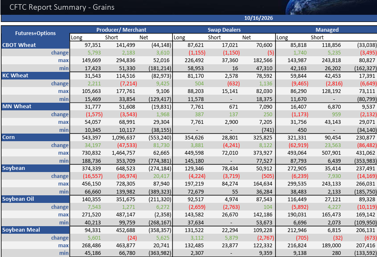Click the Soybean Meal min value 45,186

[x=93, y=253]
